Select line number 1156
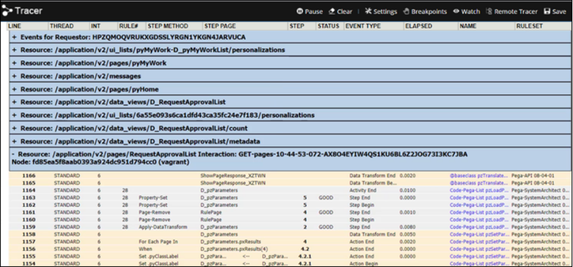This screenshot has height=267, width=573. 29,249
